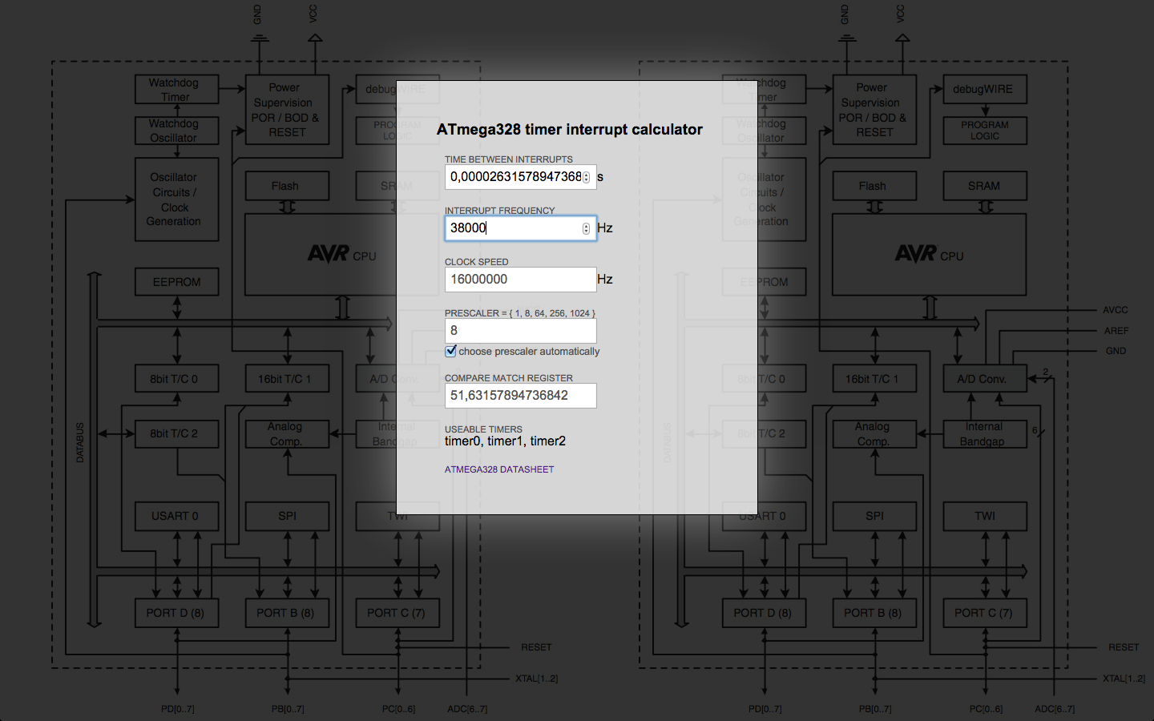The width and height of the screenshot is (1154, 721).
Task: Click the left diagram's Flash block
Action: (x=287, y=186)
